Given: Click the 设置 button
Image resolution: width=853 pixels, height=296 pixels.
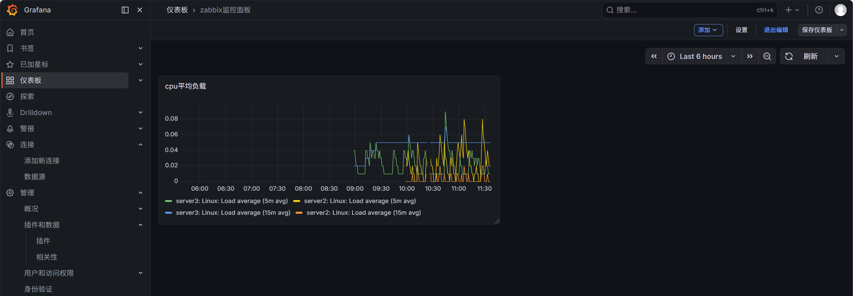Looking at the screenshot, I should (741, 30).
